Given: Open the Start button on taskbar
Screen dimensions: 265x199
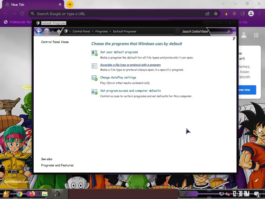Looking at the screenshot, I should (x=6, y=194).
